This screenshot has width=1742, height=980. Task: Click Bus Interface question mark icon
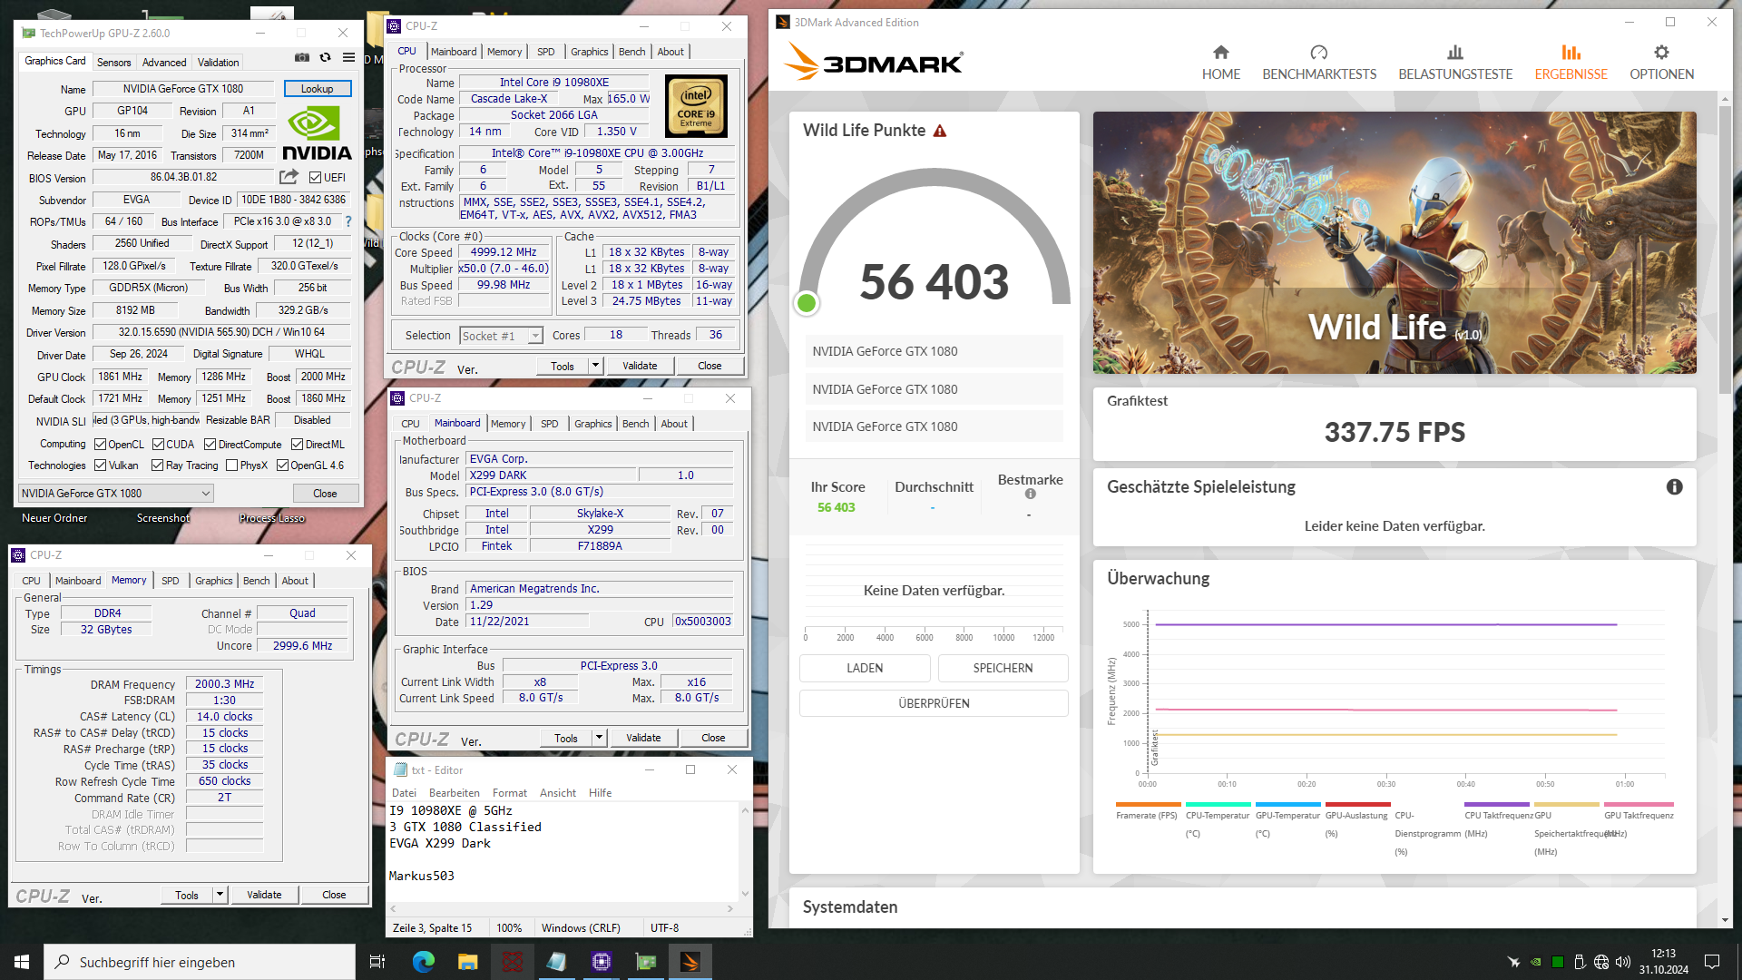coord(348,221)
